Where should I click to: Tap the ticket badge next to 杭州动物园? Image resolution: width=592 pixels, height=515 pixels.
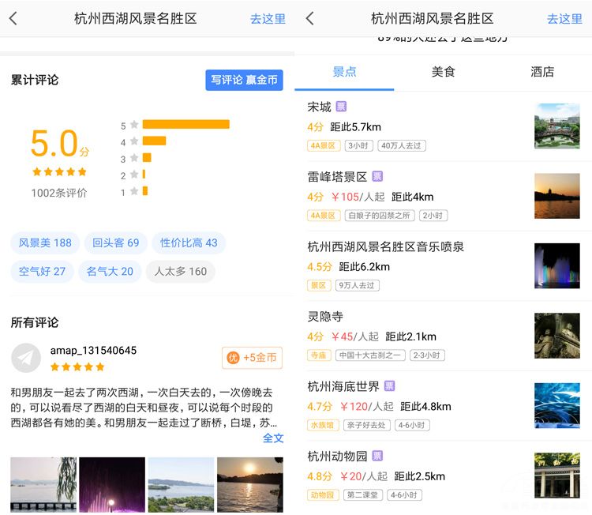tap(377, 456)
